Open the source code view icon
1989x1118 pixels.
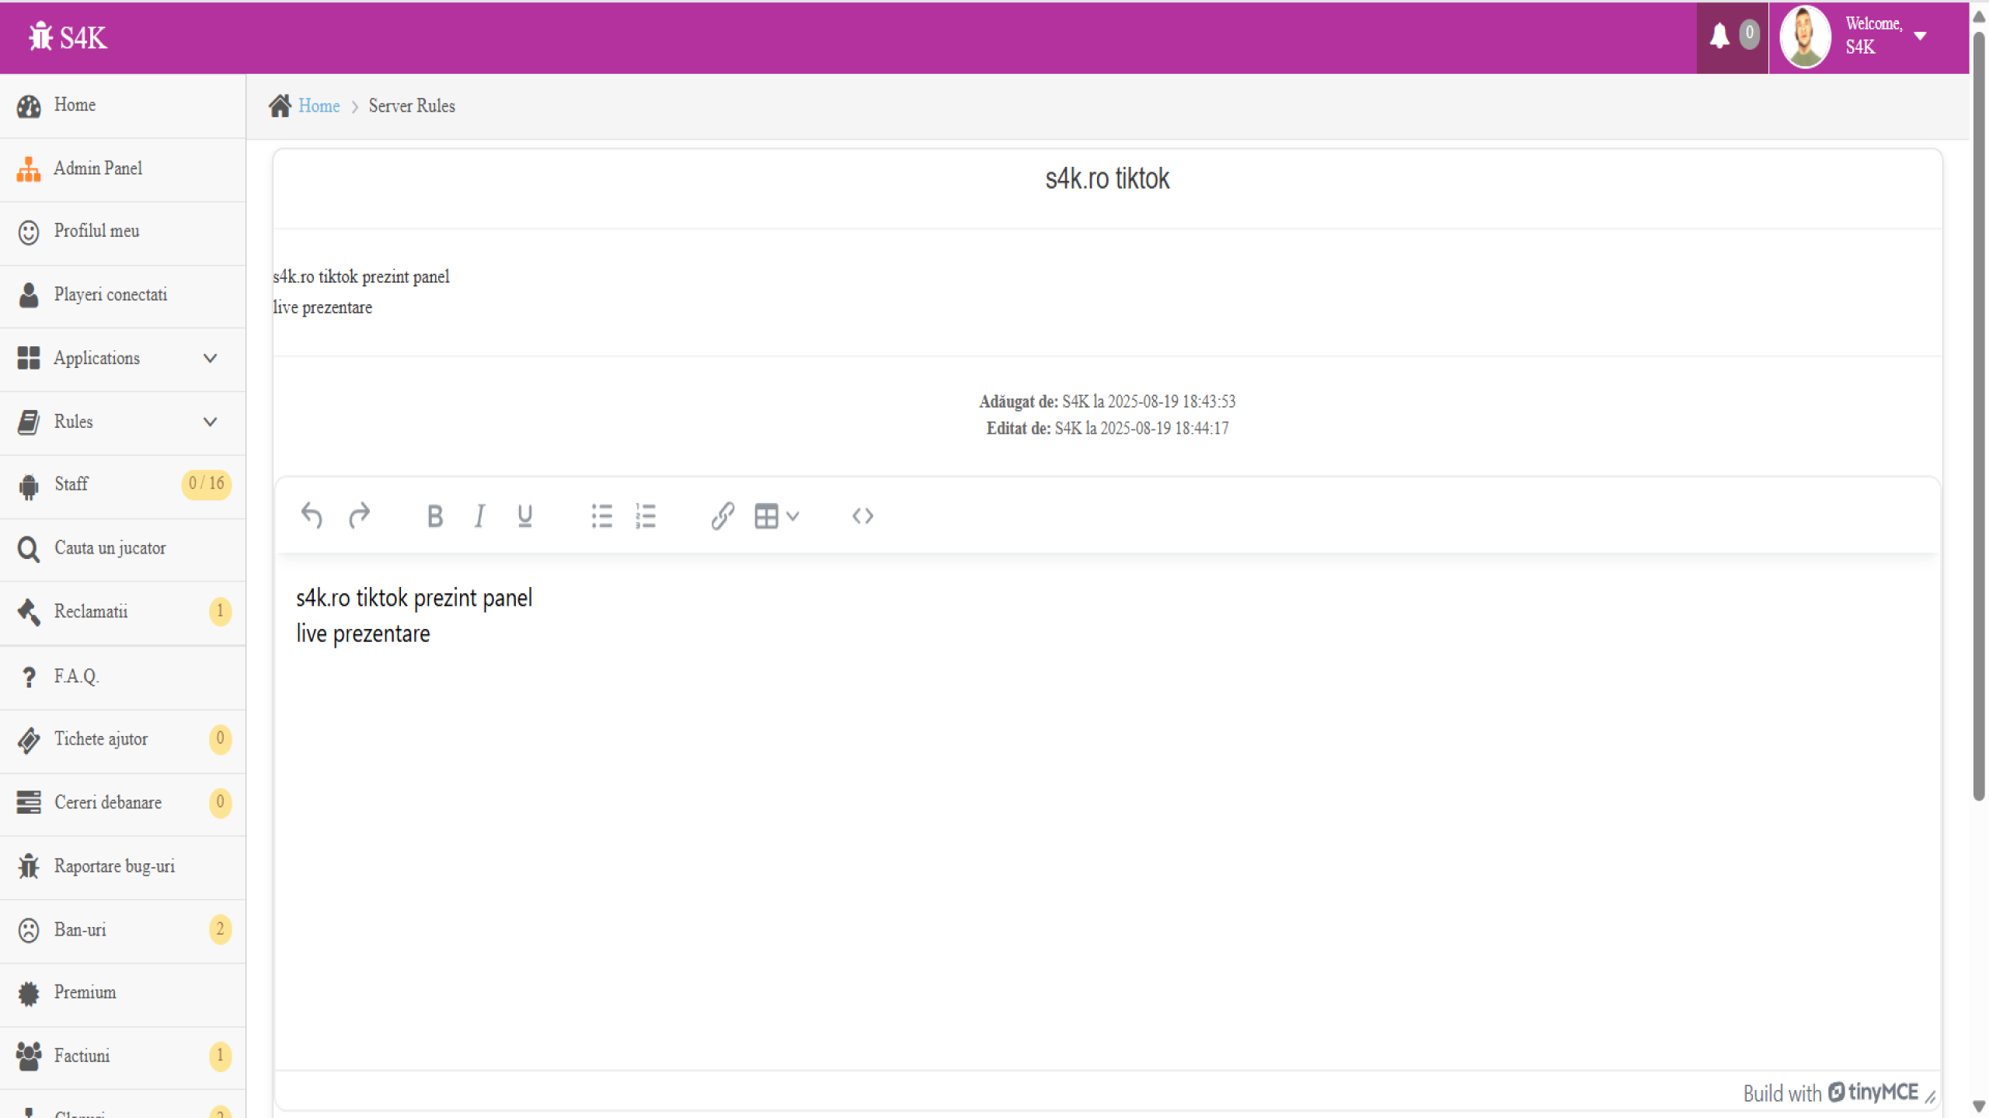point(862,516)
